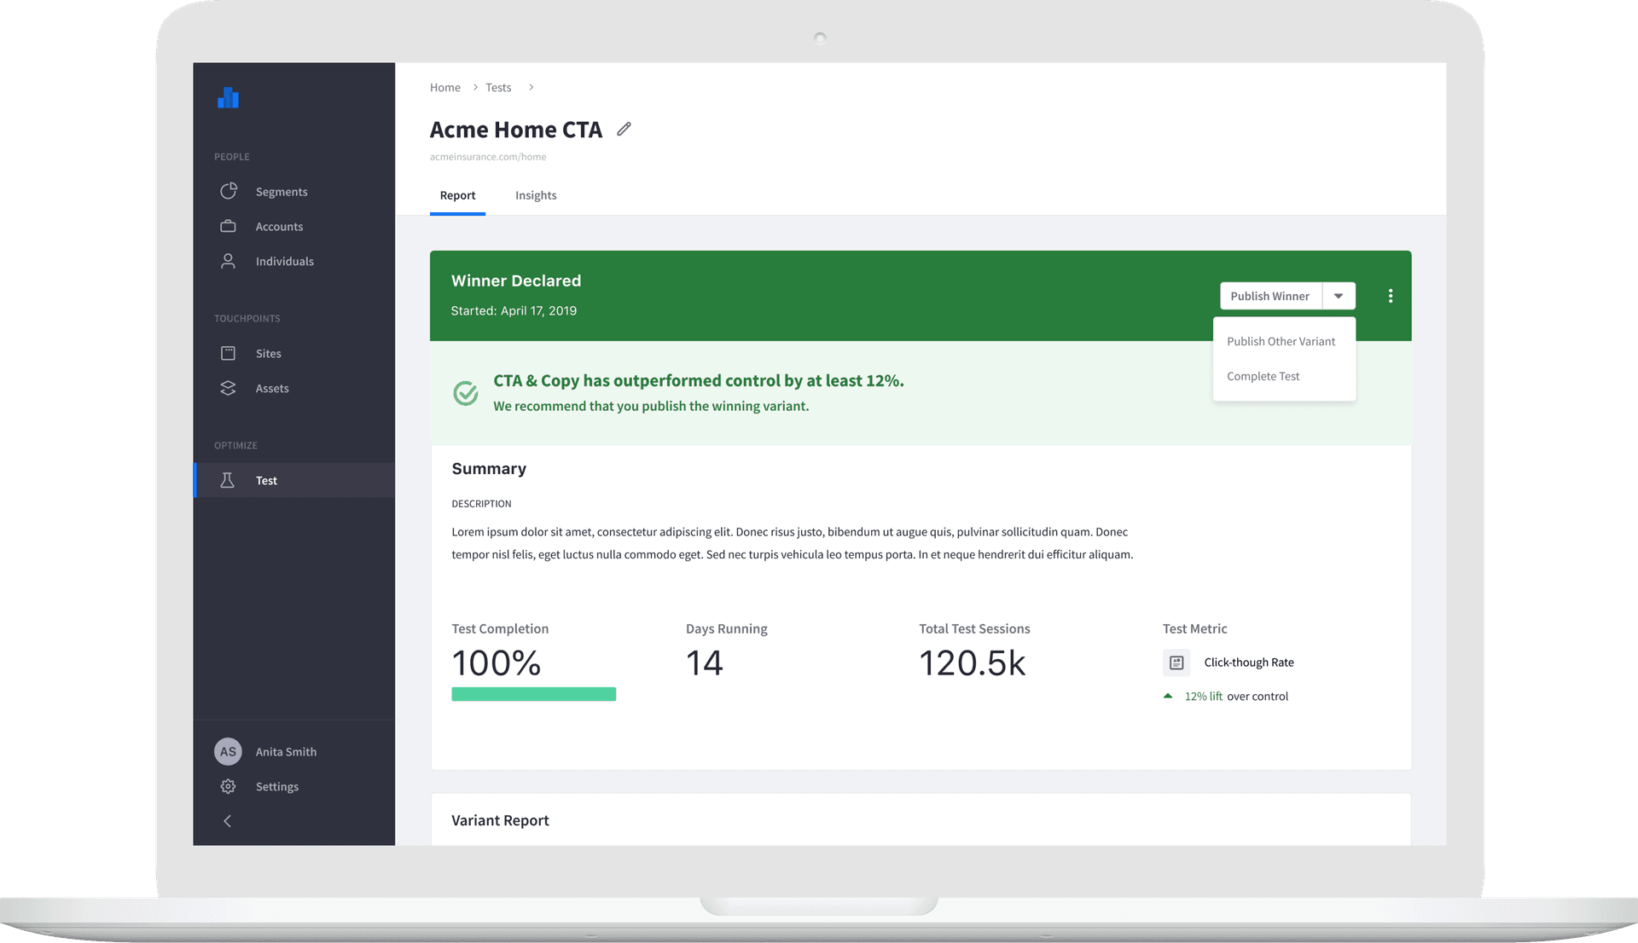Open the Accounts section via its briefcase icon

click(229, 226)
